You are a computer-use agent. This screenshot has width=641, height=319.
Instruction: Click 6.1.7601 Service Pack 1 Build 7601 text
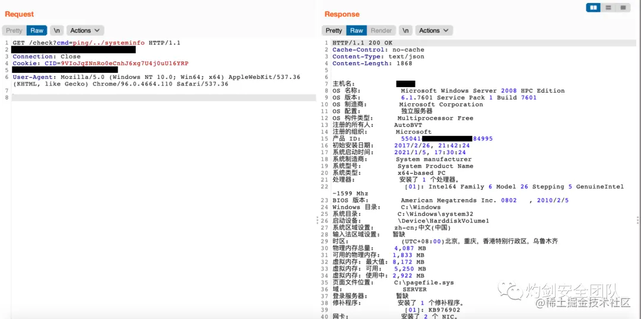pyautogui.click(x=469, y=98)
